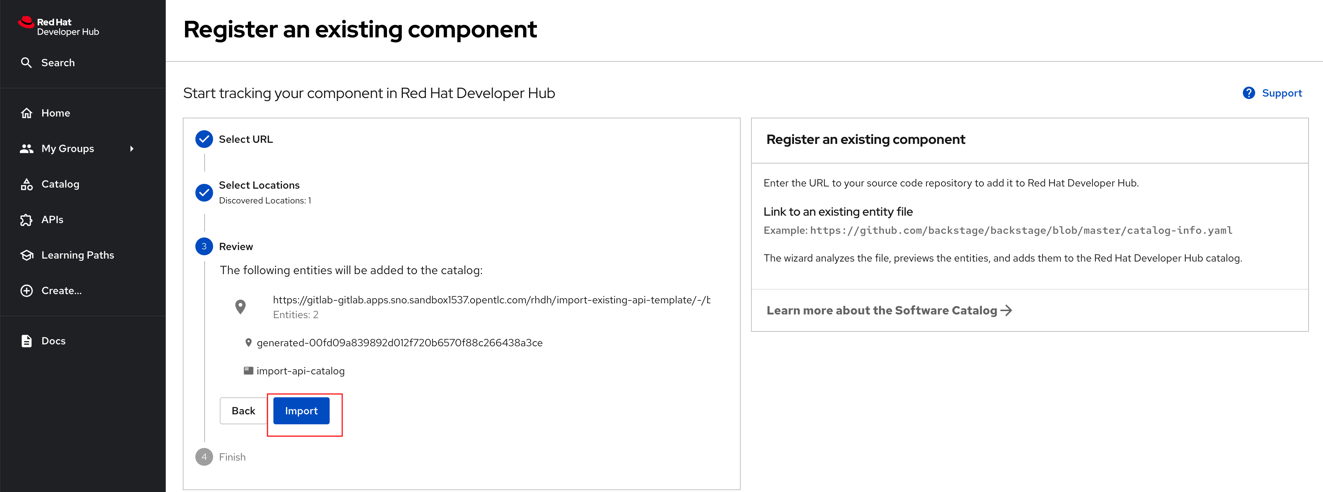The image size is (1323, 492).
Task: Click the APIs puzzle piece icon
Action: [x=26, y=220]
